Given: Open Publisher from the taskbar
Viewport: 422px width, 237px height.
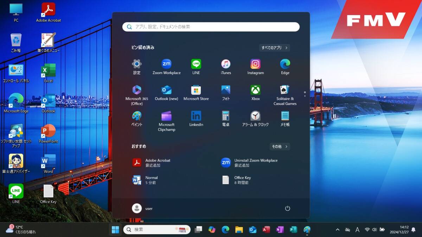Looking at the screenshot, I should pyautogui.click(x=293, y=230).
